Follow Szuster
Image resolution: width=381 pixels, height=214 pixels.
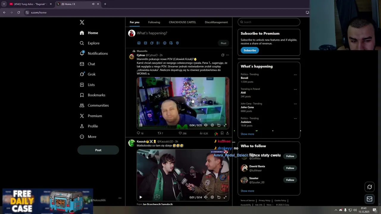coord(290,180)
